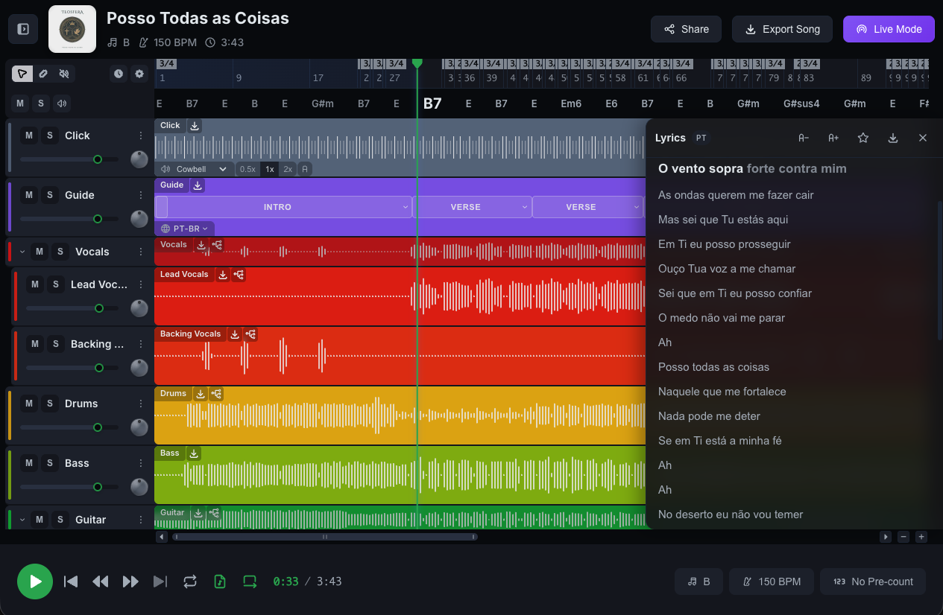Open the gear settings above the tracks
The width and height of the screenshot is (943, 615).
pyautogui.click(x=139, y=74)
